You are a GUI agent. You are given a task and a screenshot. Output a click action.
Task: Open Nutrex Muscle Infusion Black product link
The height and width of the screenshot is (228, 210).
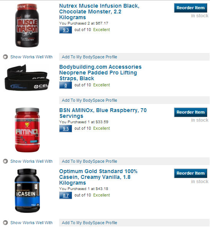(x=99, y=12)
